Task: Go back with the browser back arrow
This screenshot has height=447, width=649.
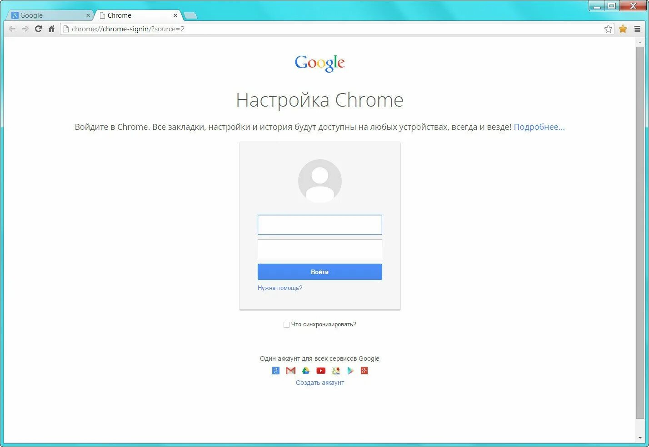Action: coord(12,29)
